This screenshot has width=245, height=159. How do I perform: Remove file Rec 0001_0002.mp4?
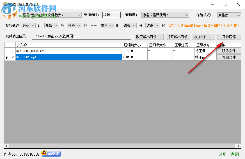[x=229, y=51]
